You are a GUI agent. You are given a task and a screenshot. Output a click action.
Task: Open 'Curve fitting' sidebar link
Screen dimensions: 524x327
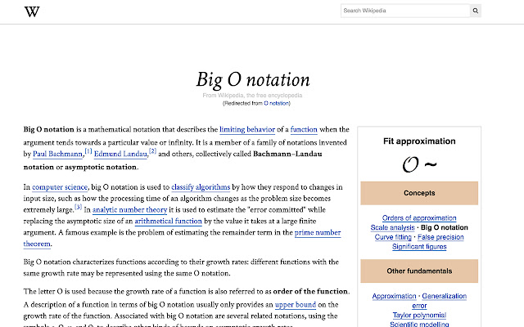[x=393, y=237]
